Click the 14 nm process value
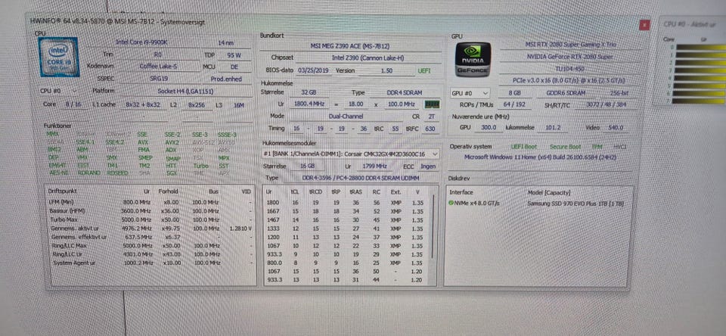 (x=225, y=42)
